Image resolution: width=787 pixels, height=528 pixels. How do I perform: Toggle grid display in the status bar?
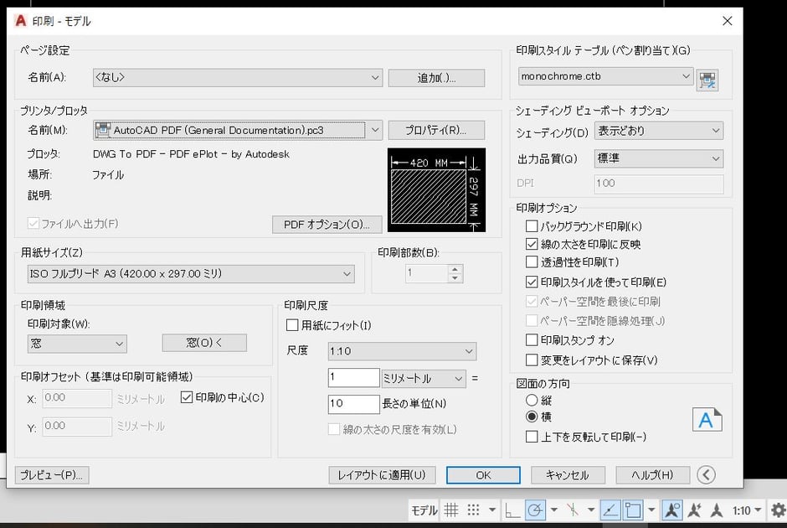pyautogui.click(x=452, y=510)
